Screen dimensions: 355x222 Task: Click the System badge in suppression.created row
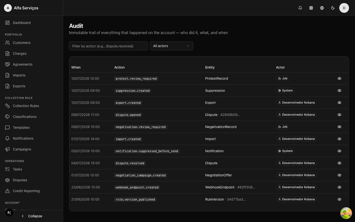[x=285, y=90]
